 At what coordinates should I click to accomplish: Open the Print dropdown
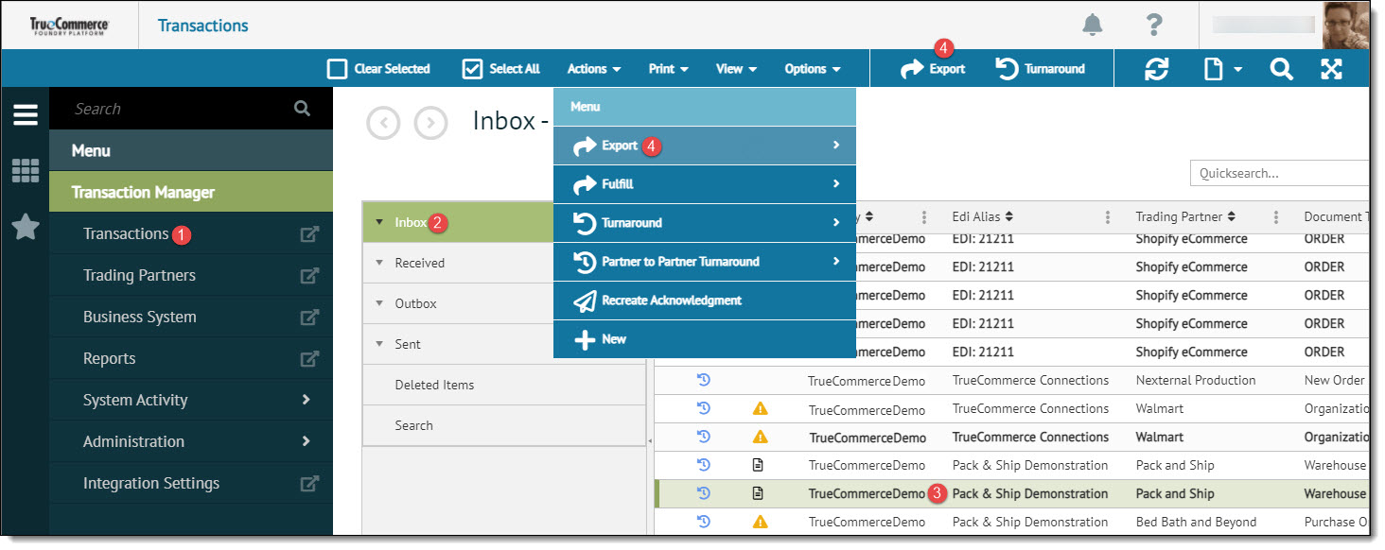click(x=669, y=69)
